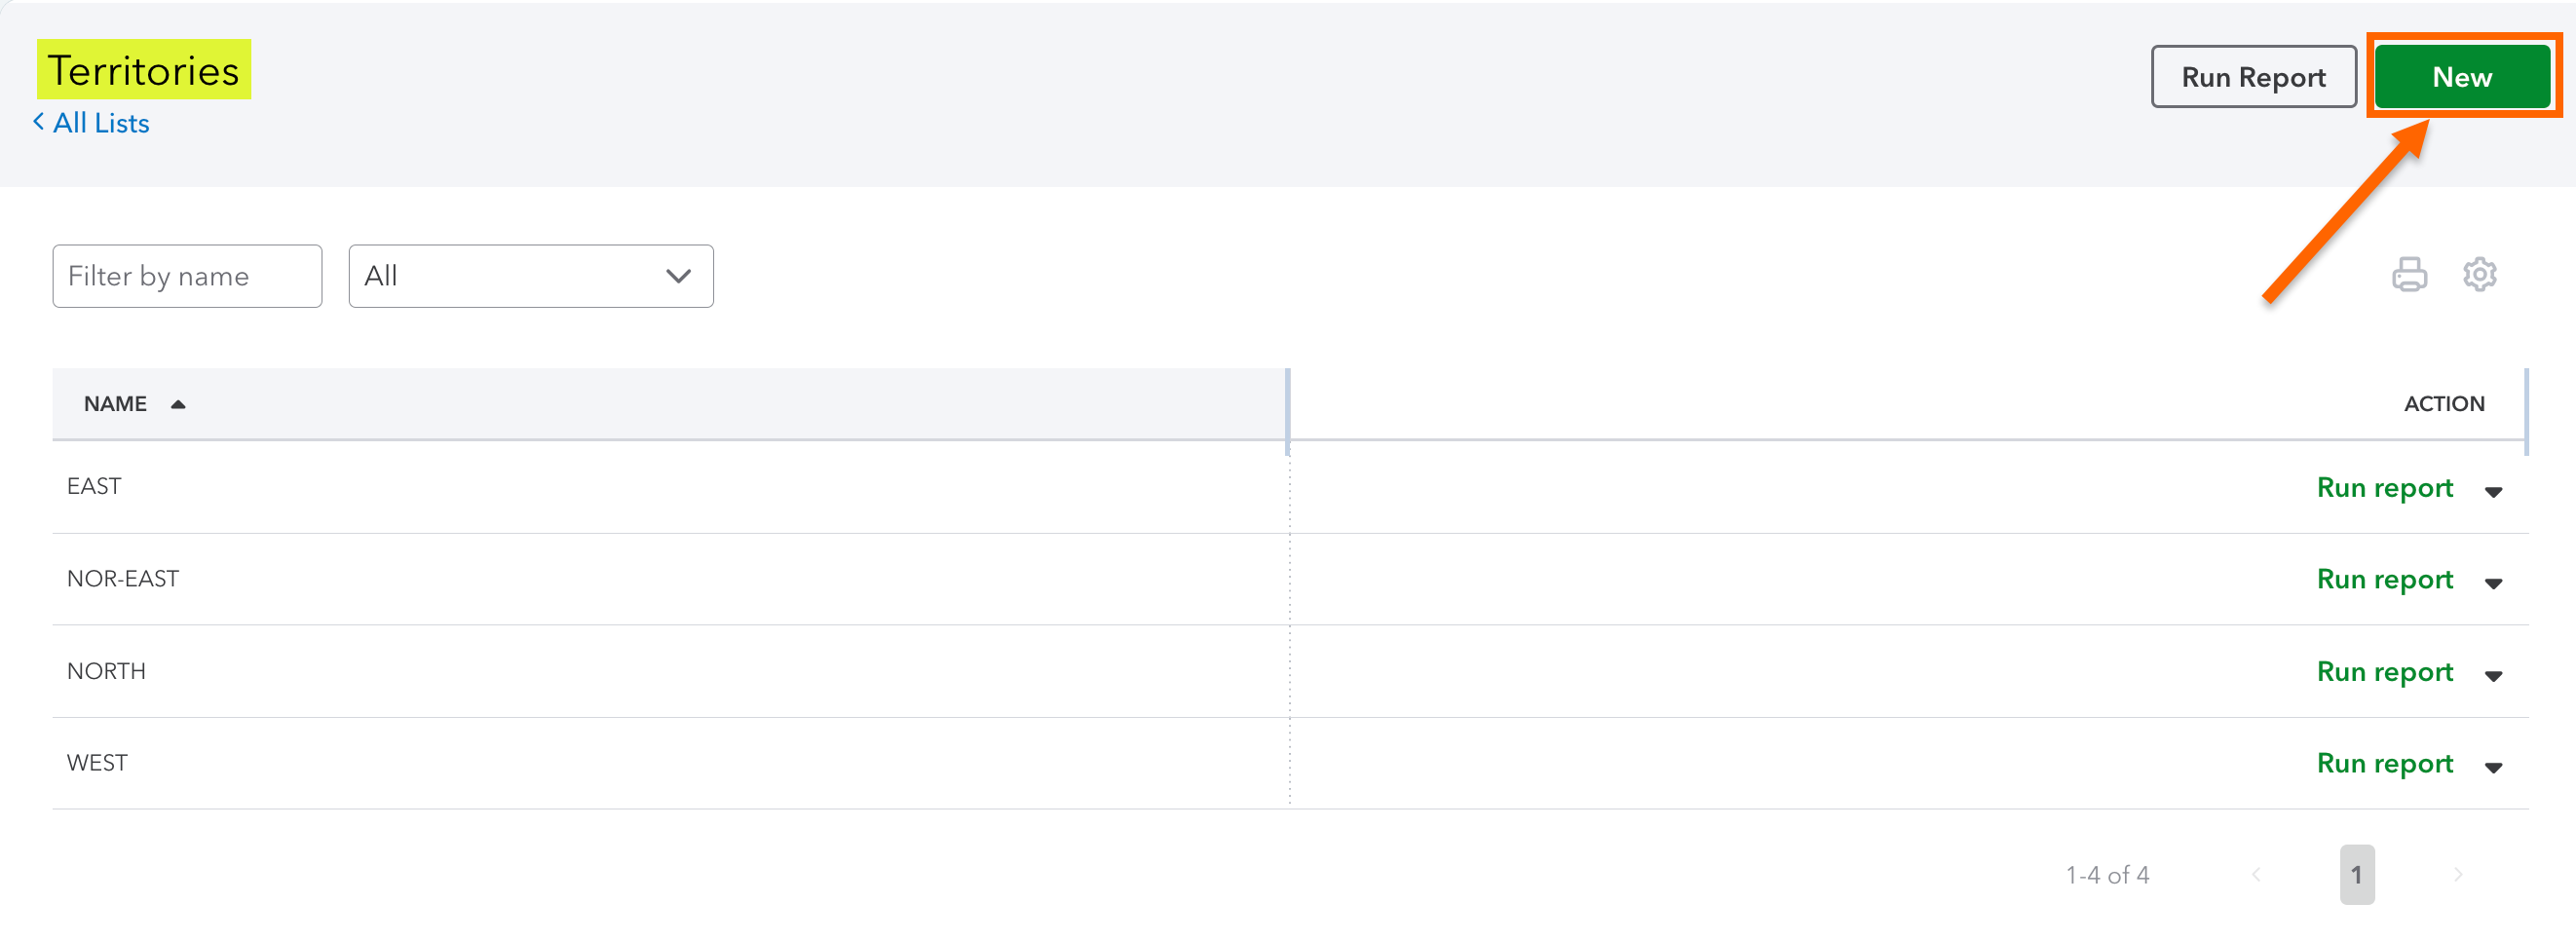Open the gear settings icon
Image resolution: width=2576 pixels, height=941 pixels.
2479,274
